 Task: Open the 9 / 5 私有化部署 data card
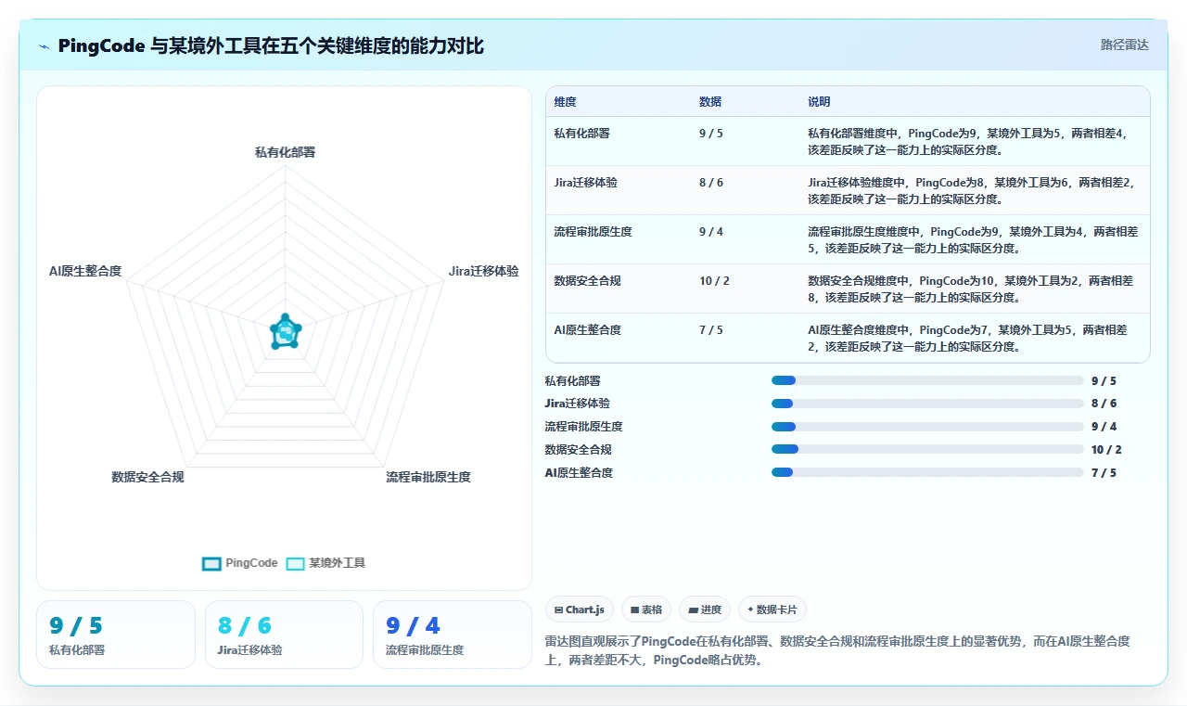click(x=116, y=635)
